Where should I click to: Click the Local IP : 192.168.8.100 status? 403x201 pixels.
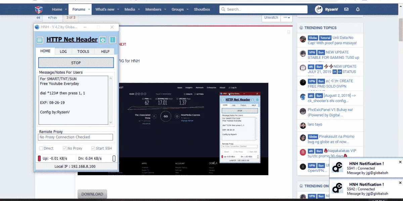(x=75, y=166)
